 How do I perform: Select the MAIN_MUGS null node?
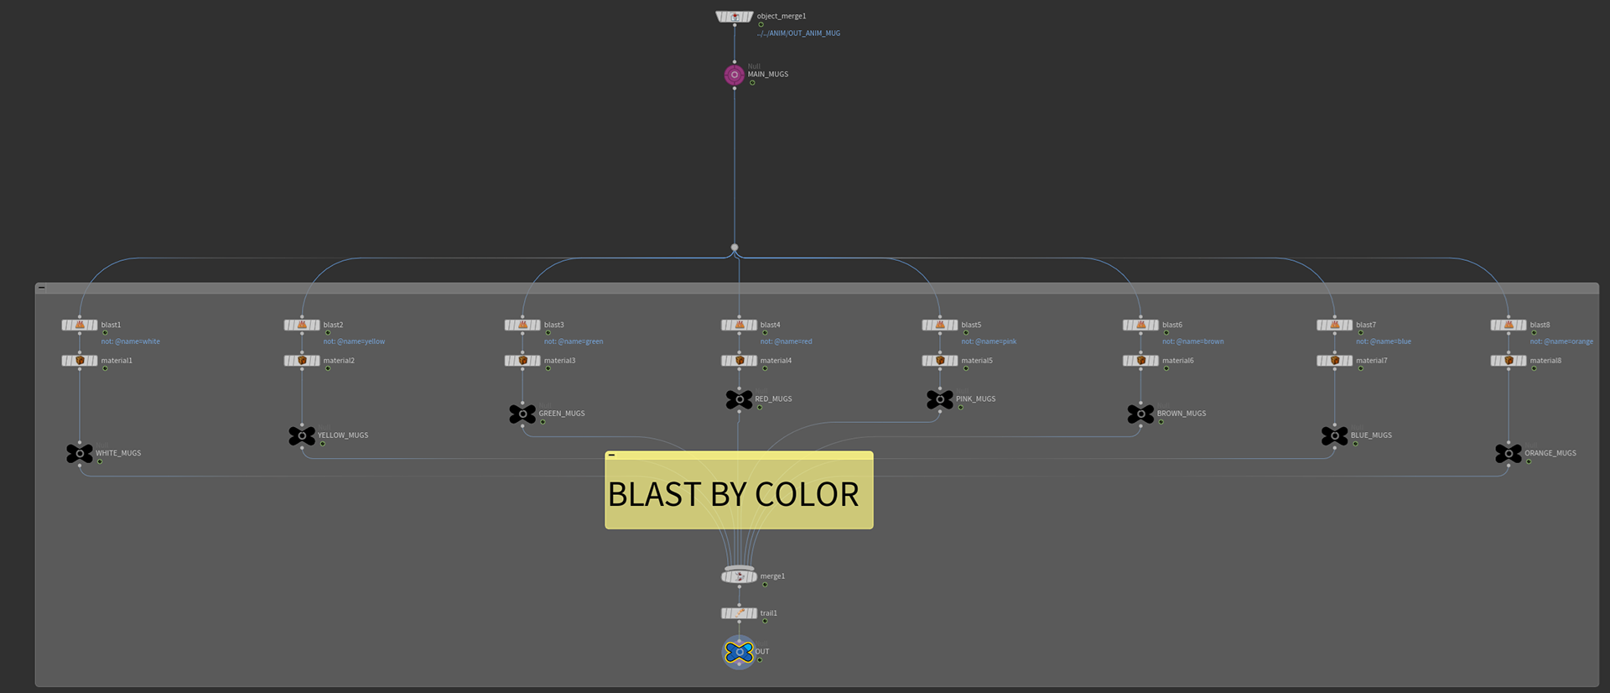[735, 75]
